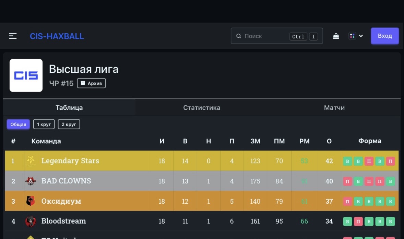The width and height of the screenshot is (404, 239).
Task: Click Legendary Stars' latest red П form badge
Action: click(390, 161)
